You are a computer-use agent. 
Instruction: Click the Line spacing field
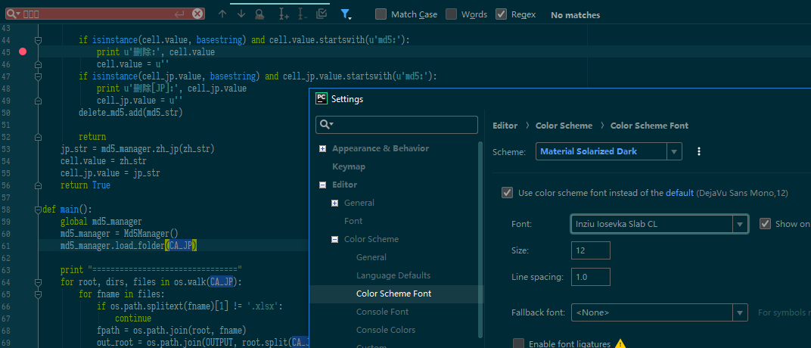[x=591, y=277]
